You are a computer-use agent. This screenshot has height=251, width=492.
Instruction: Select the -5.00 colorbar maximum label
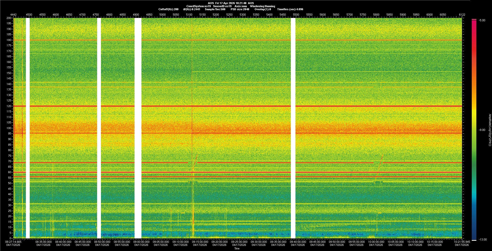click(482, 20)
